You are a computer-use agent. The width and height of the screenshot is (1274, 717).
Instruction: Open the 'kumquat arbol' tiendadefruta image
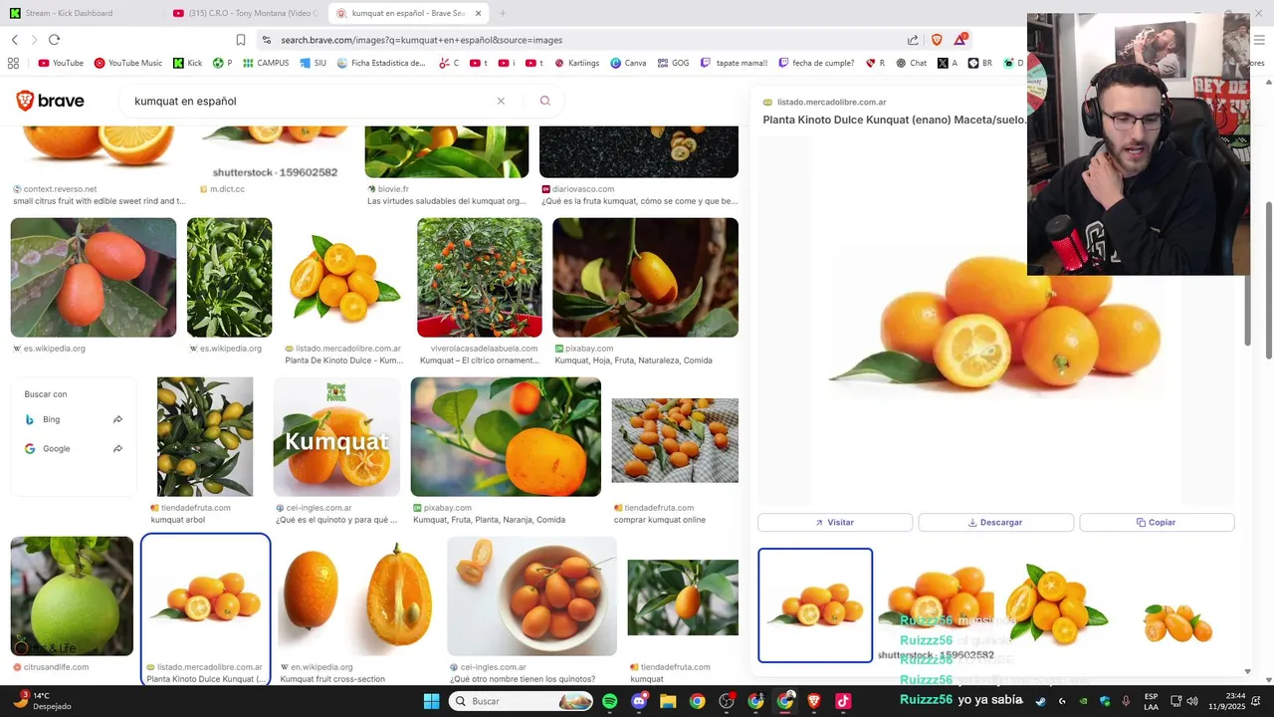coord(205,436)
